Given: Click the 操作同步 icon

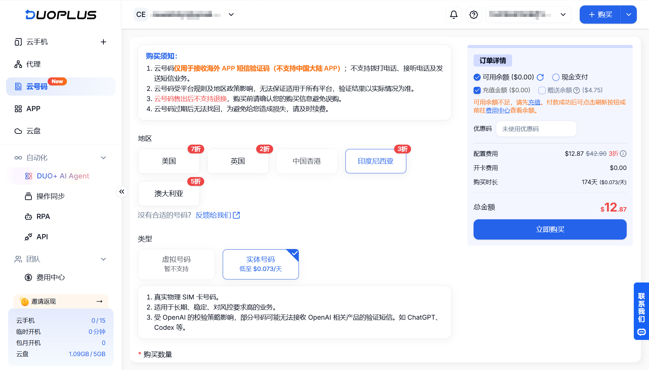Looking at the screenshot, I should [x=28, y=196].
